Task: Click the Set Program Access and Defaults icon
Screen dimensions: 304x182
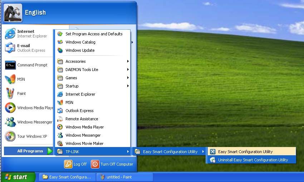Action: (60, 34)
